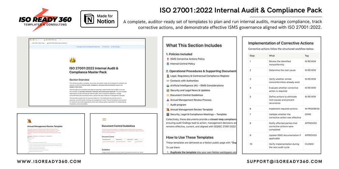This screenshot has height=169, width=339.
Task: Open the Annual Management Review Template link in list
Action: [191, 110]
